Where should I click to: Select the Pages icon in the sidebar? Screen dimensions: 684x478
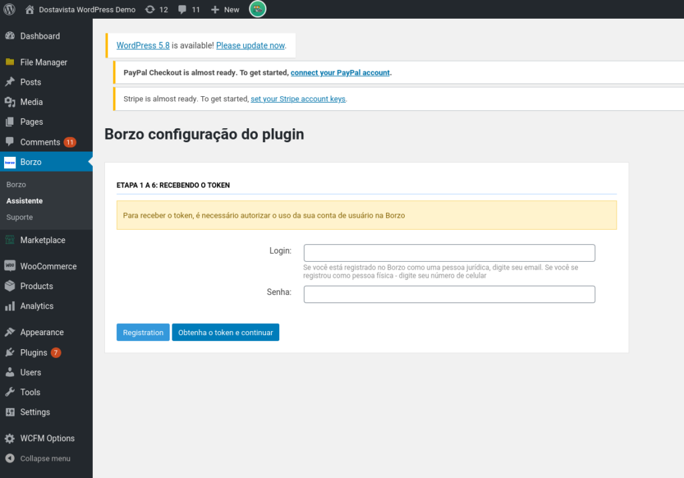click(x=11, y=122)
